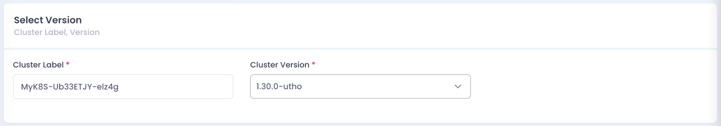Click the empty right portion of Cluster Label input
The width and height of the screenshot is (721, 126).
[x=176, y=86]
